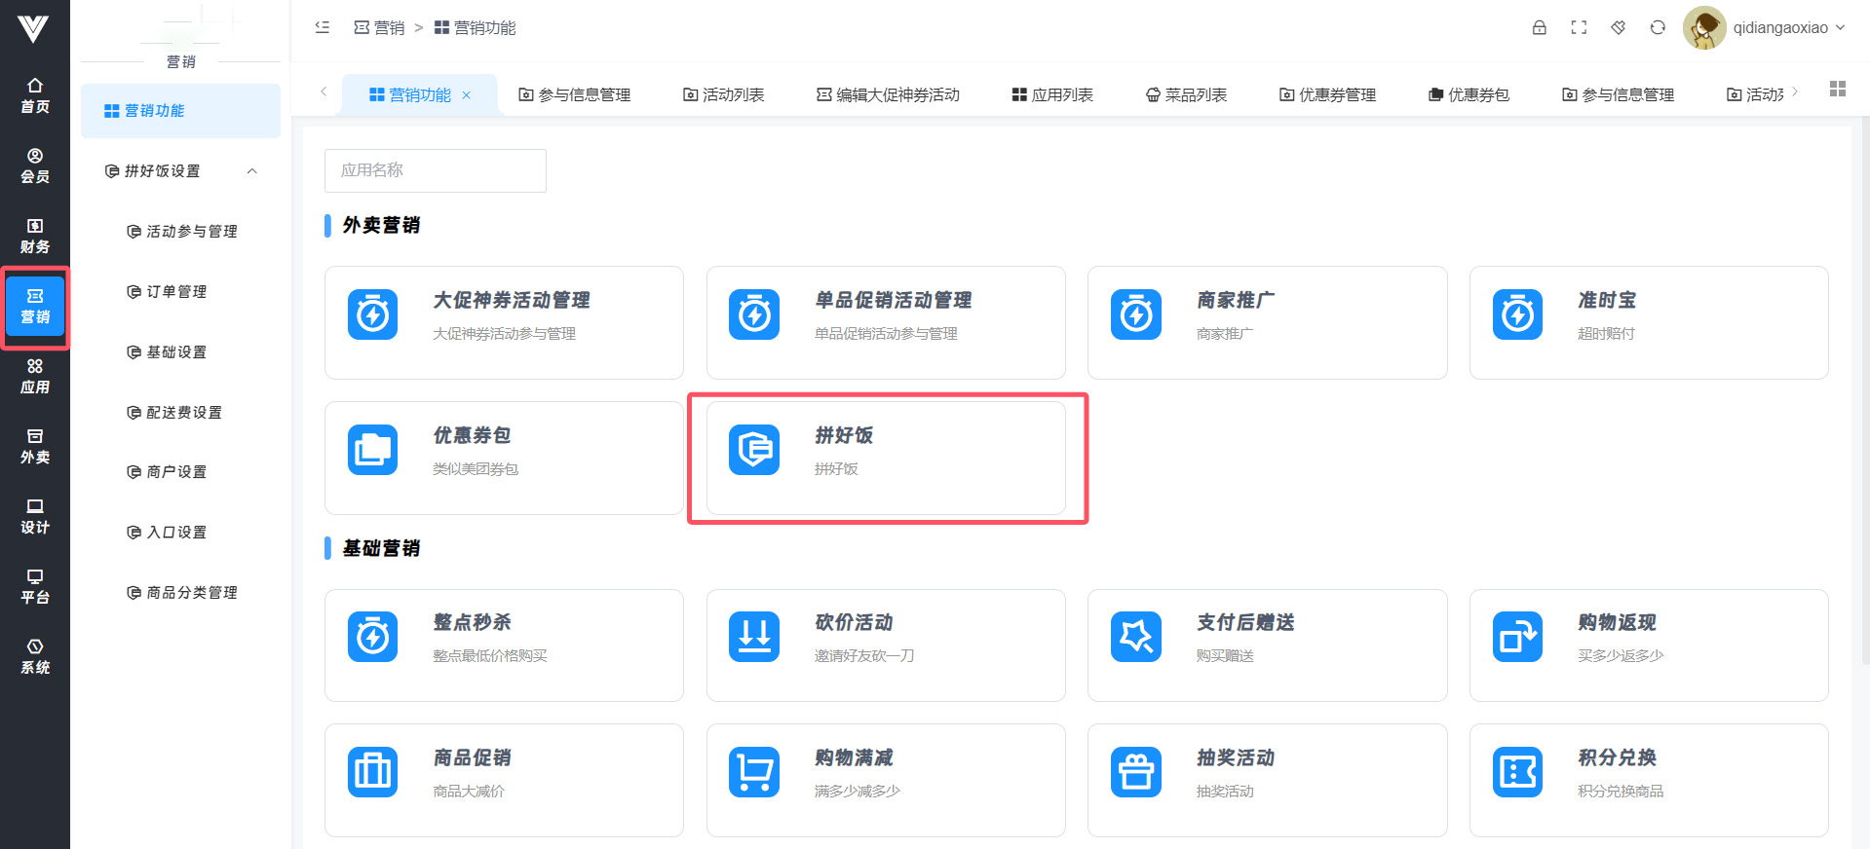1870x849 pixels.
Task: Open 财务 in the left navigation
Action: click(35, 236)
